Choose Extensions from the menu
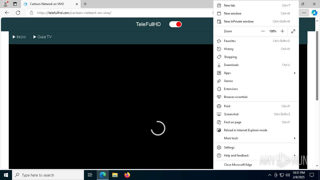Image resolution: width=320 pixels, height=180 pixels. [x=256, y=89]
